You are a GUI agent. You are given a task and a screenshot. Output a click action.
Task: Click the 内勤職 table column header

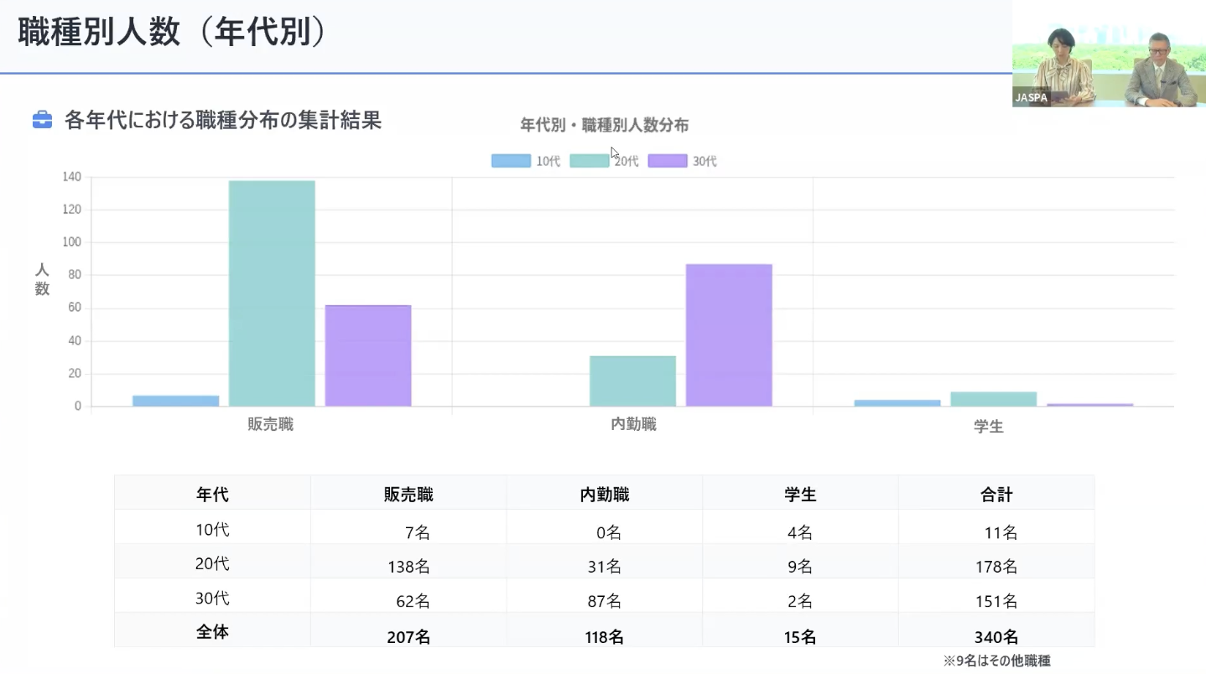click(605, 495)
